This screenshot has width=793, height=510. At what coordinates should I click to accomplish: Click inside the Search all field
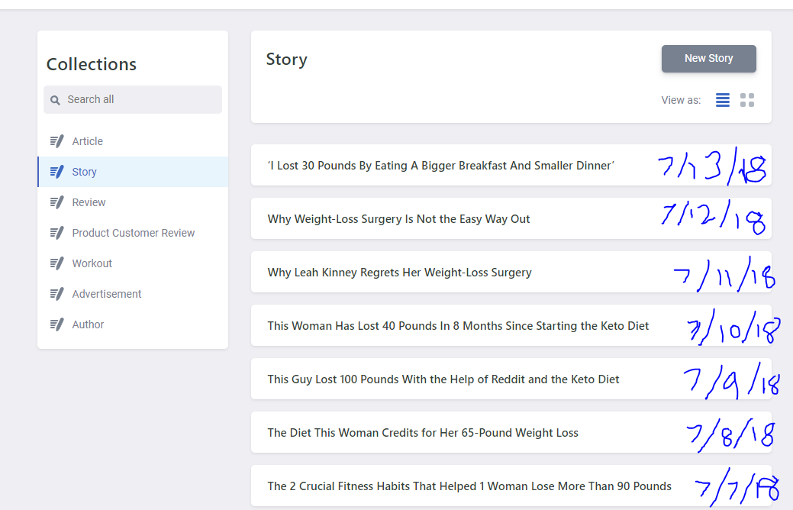132,99
